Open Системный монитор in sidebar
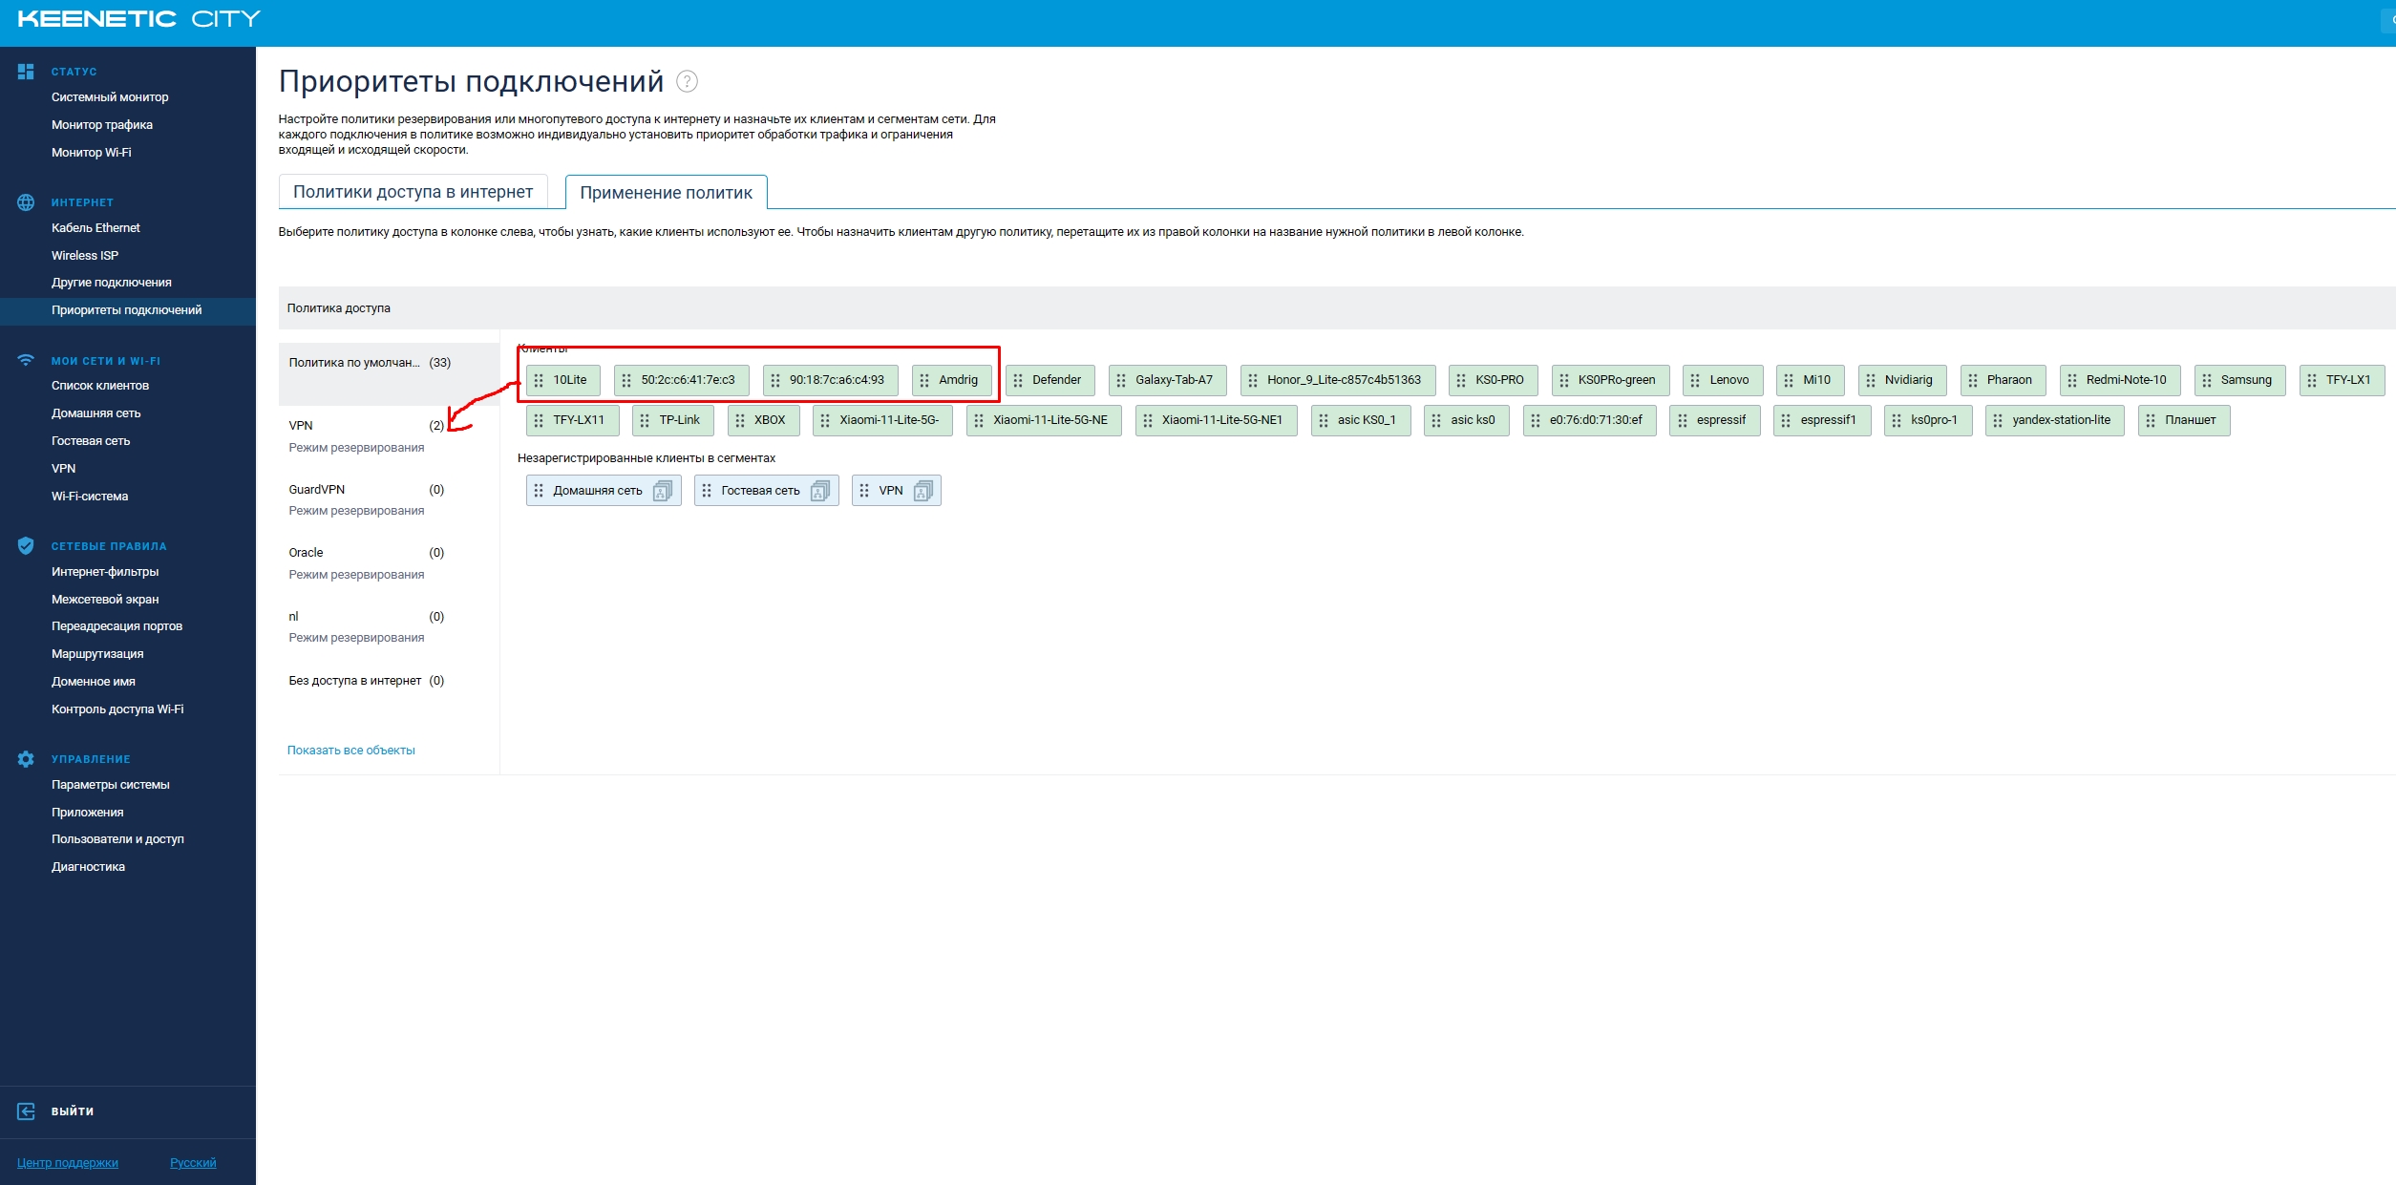Screen dimensions: 2396x1185 [x=110, y=97]
